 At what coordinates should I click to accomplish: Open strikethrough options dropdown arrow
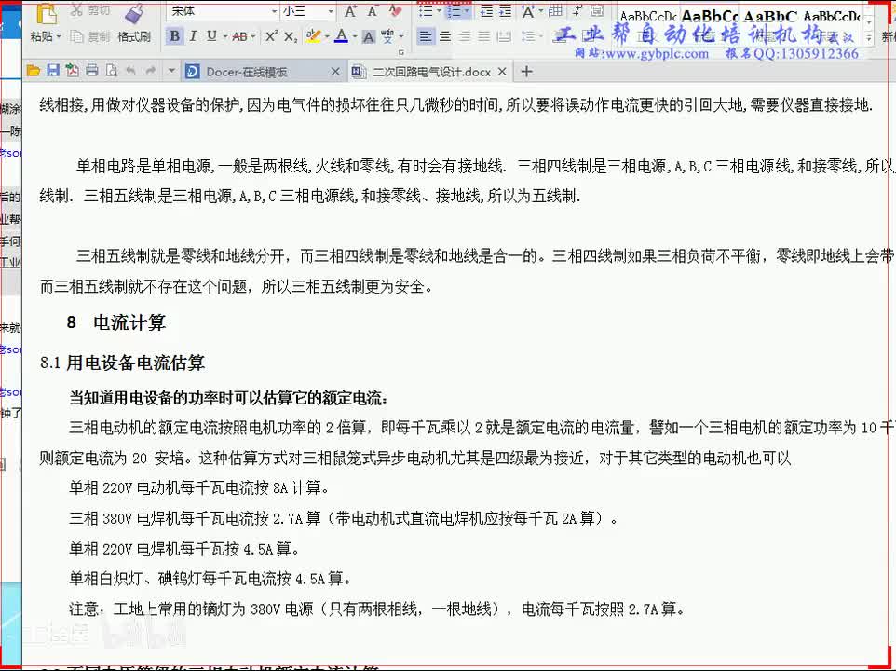(x=252, y=36)
